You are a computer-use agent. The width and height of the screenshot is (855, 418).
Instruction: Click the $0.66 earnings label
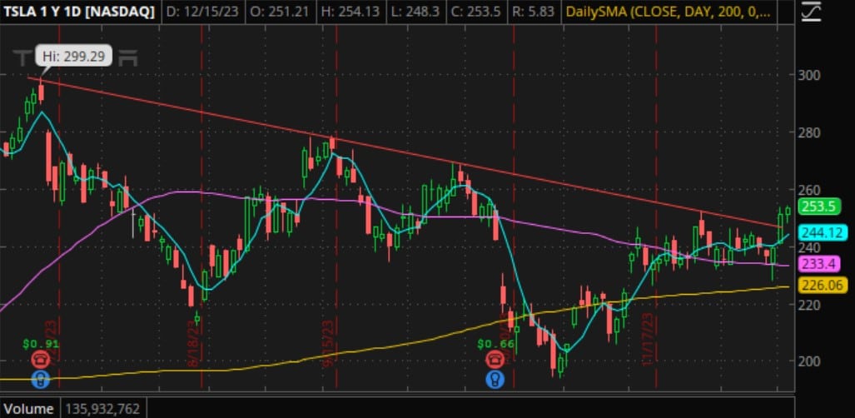[x=495, y=344]
